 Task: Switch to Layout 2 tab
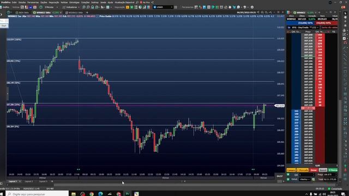29,181
